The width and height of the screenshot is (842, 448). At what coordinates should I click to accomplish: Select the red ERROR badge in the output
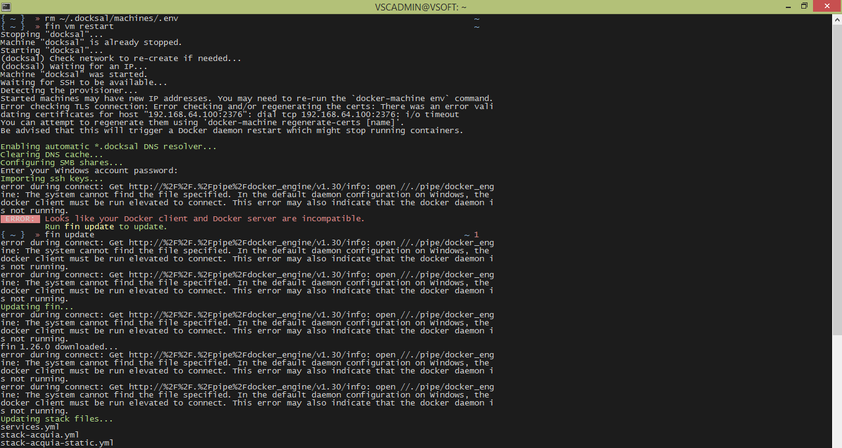tap(20, 218)
